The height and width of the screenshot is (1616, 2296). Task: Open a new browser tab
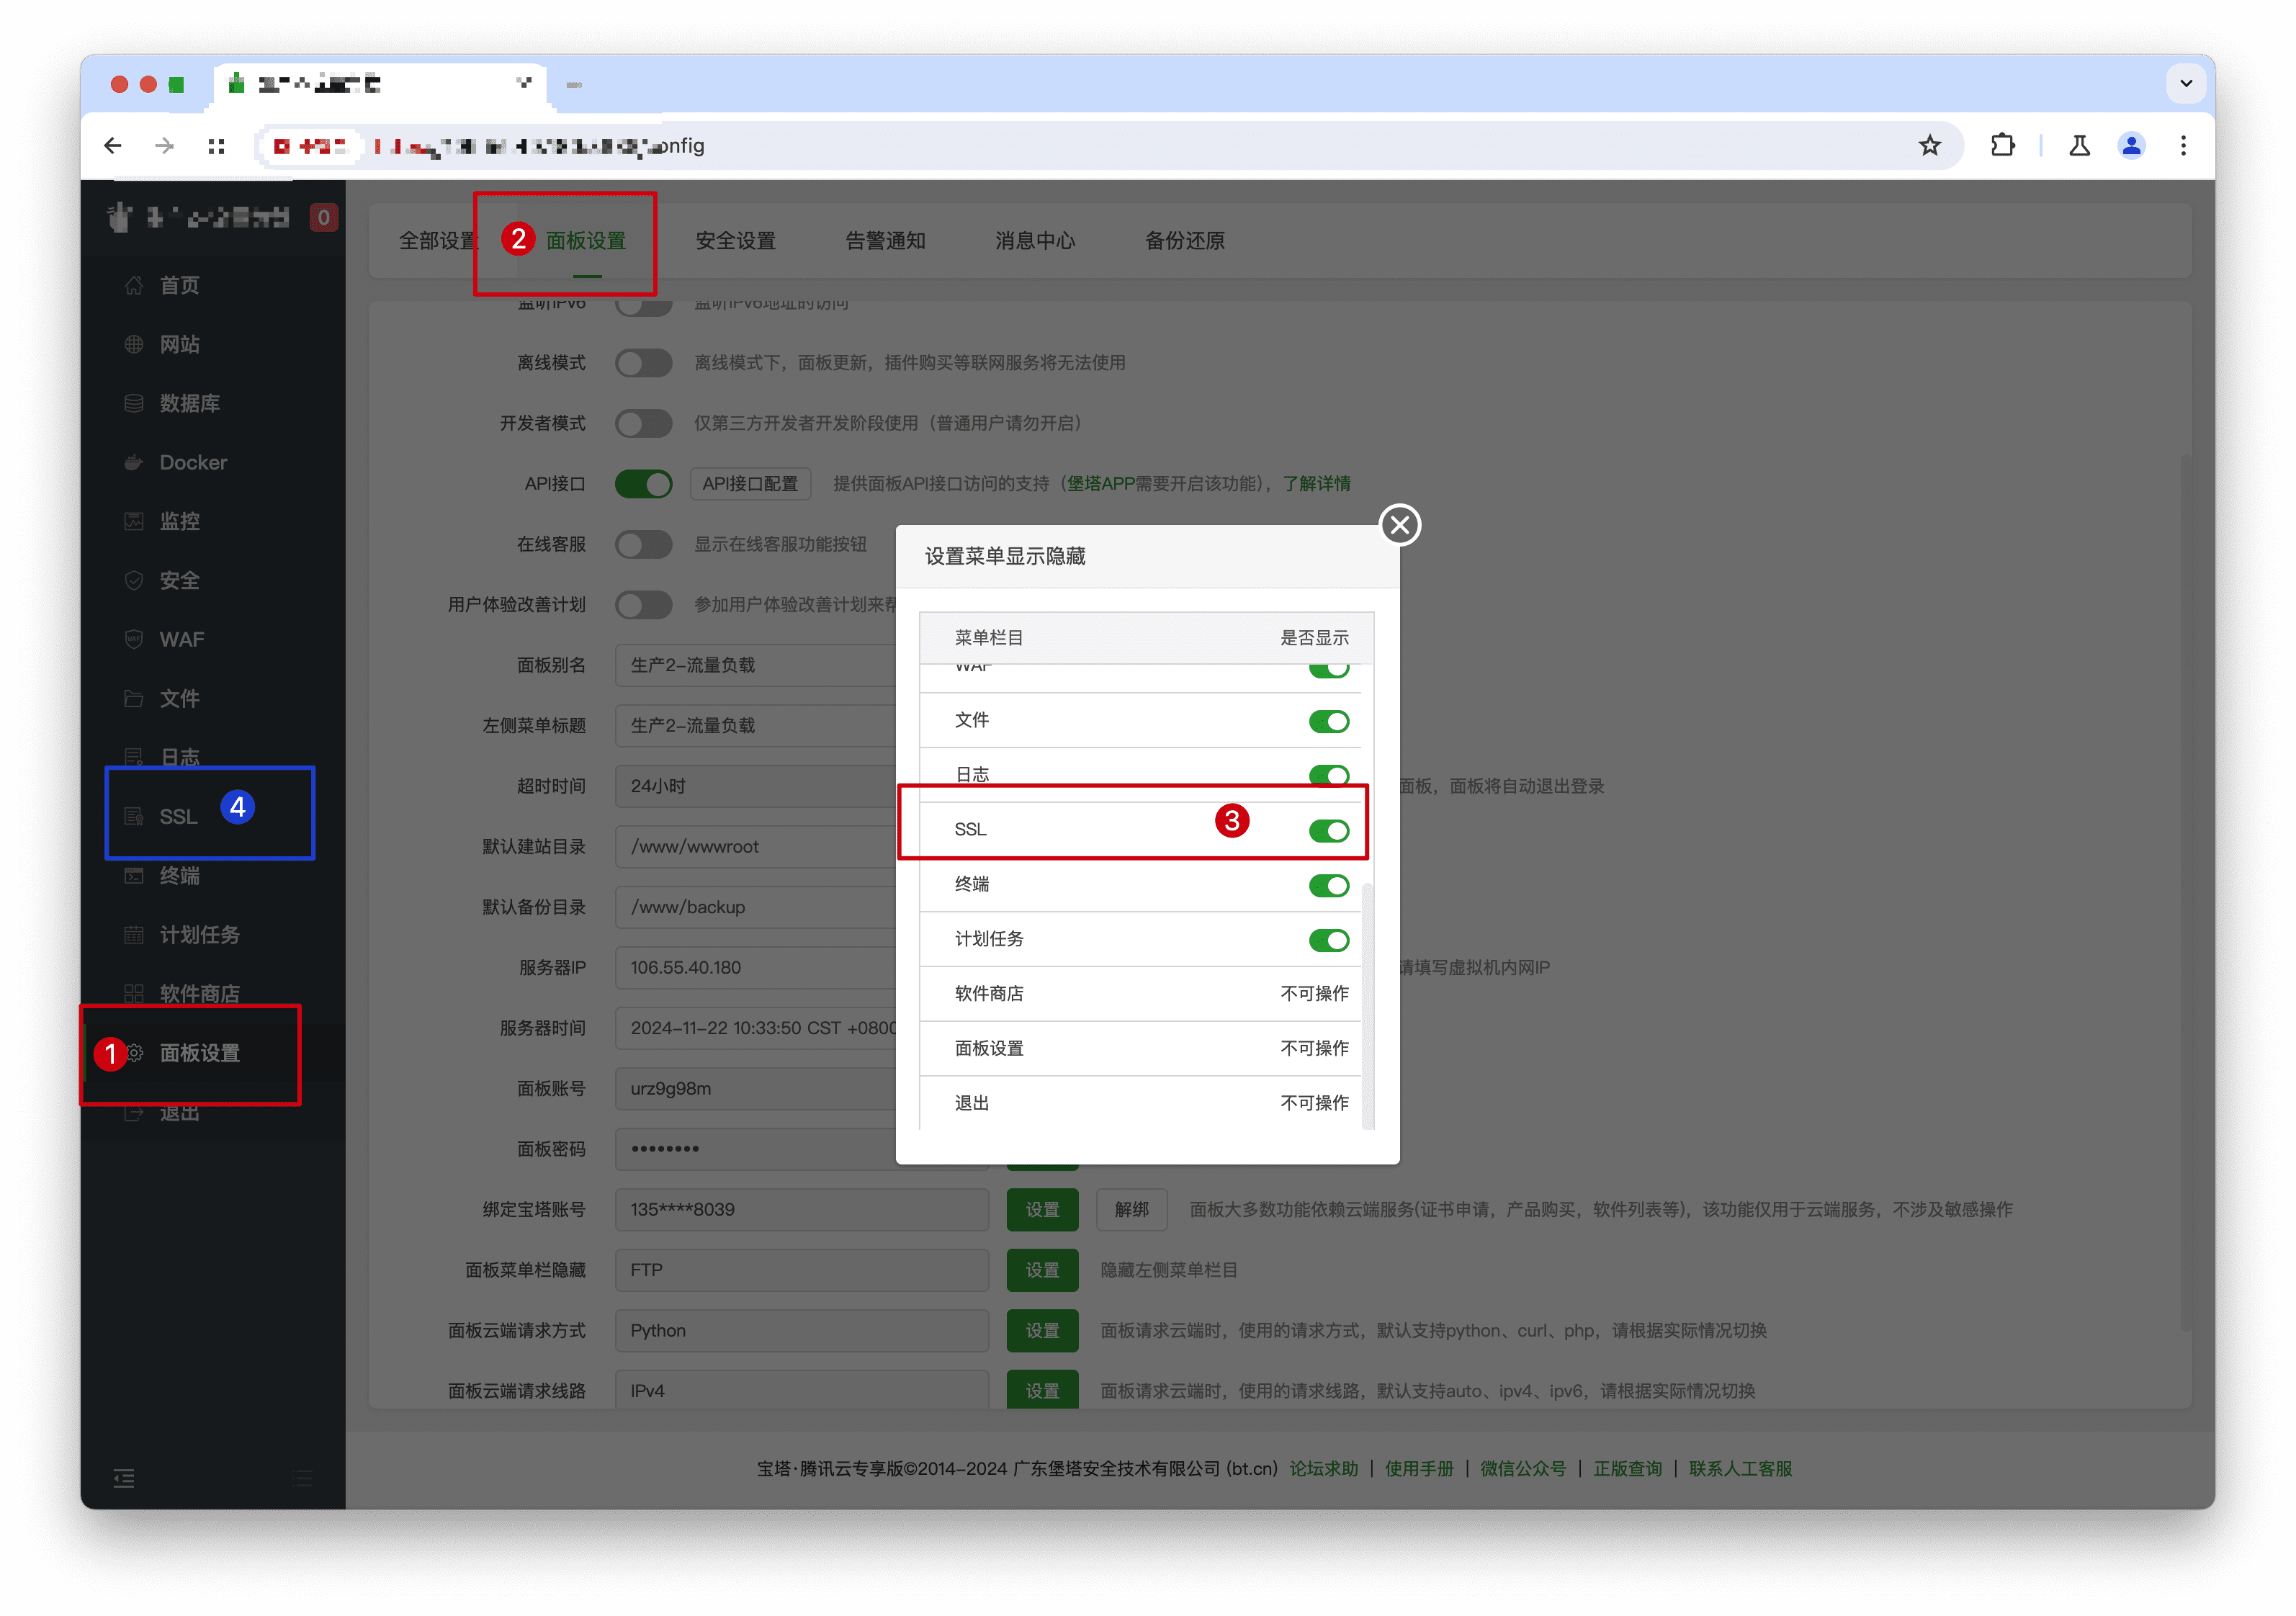point(574,85)
